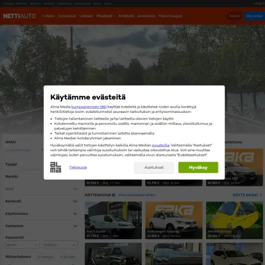The image size is (265, 265).
Task: Open the Vuosimalli minimum year dropdown
Action: (x=22, y=245)
